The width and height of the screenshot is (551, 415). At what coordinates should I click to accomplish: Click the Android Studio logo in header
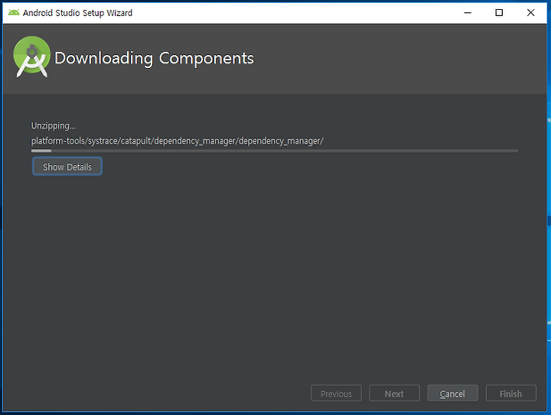(x=31, y=57)
